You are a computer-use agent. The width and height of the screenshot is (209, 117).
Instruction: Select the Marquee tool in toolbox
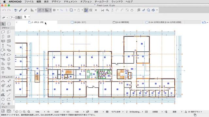[x=9, y=24]
